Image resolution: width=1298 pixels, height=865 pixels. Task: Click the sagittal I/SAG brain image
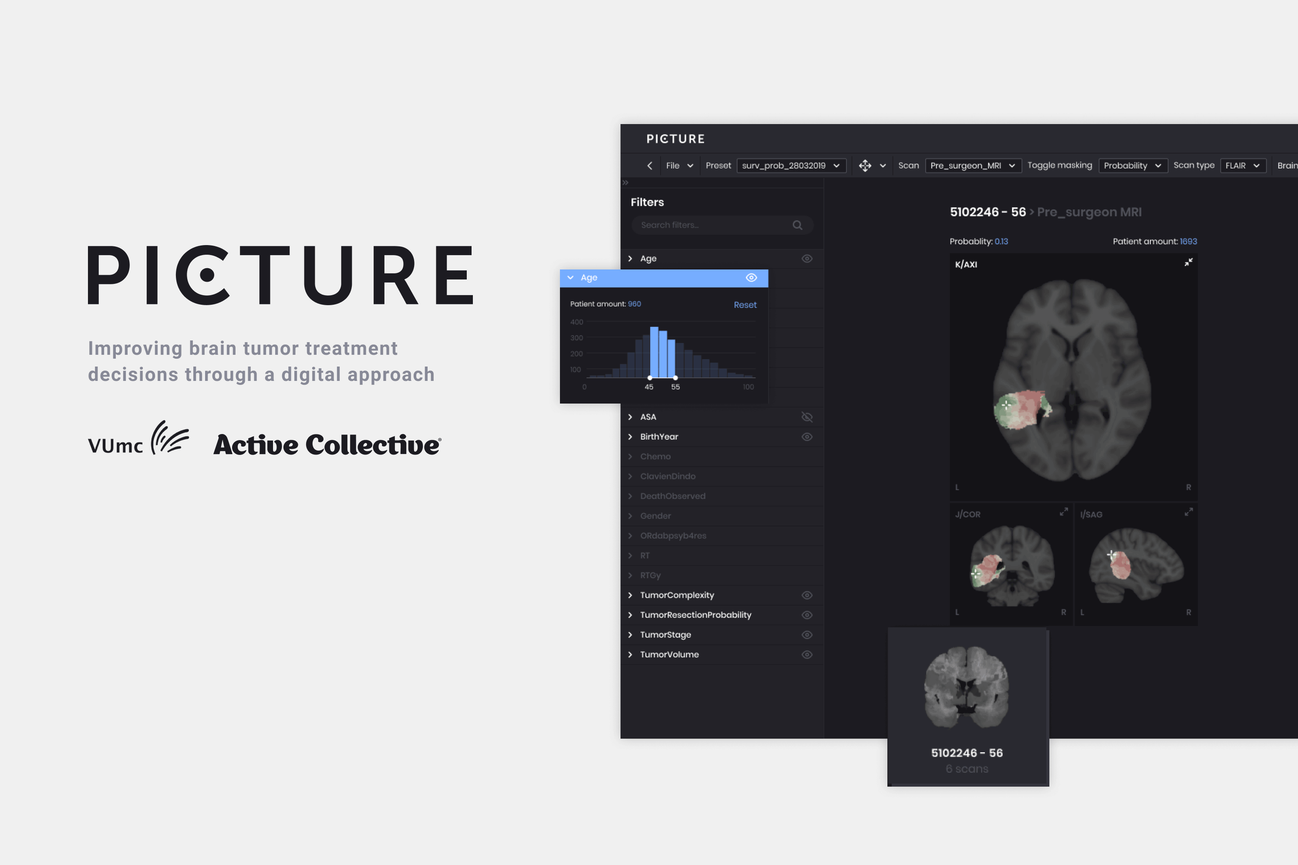coord(1136,565)
